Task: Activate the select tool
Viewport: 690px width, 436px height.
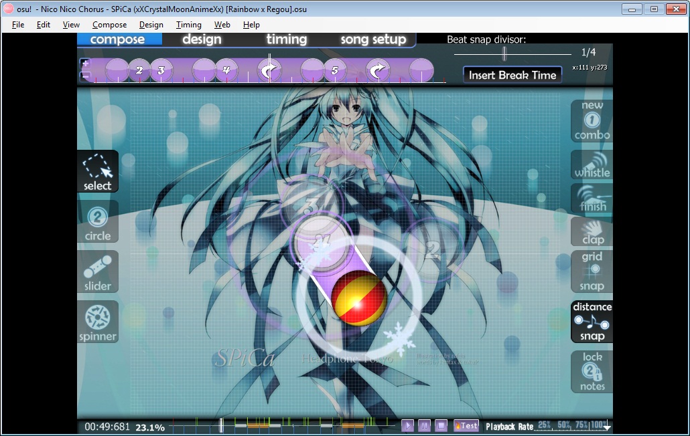Action: point(98,171)
